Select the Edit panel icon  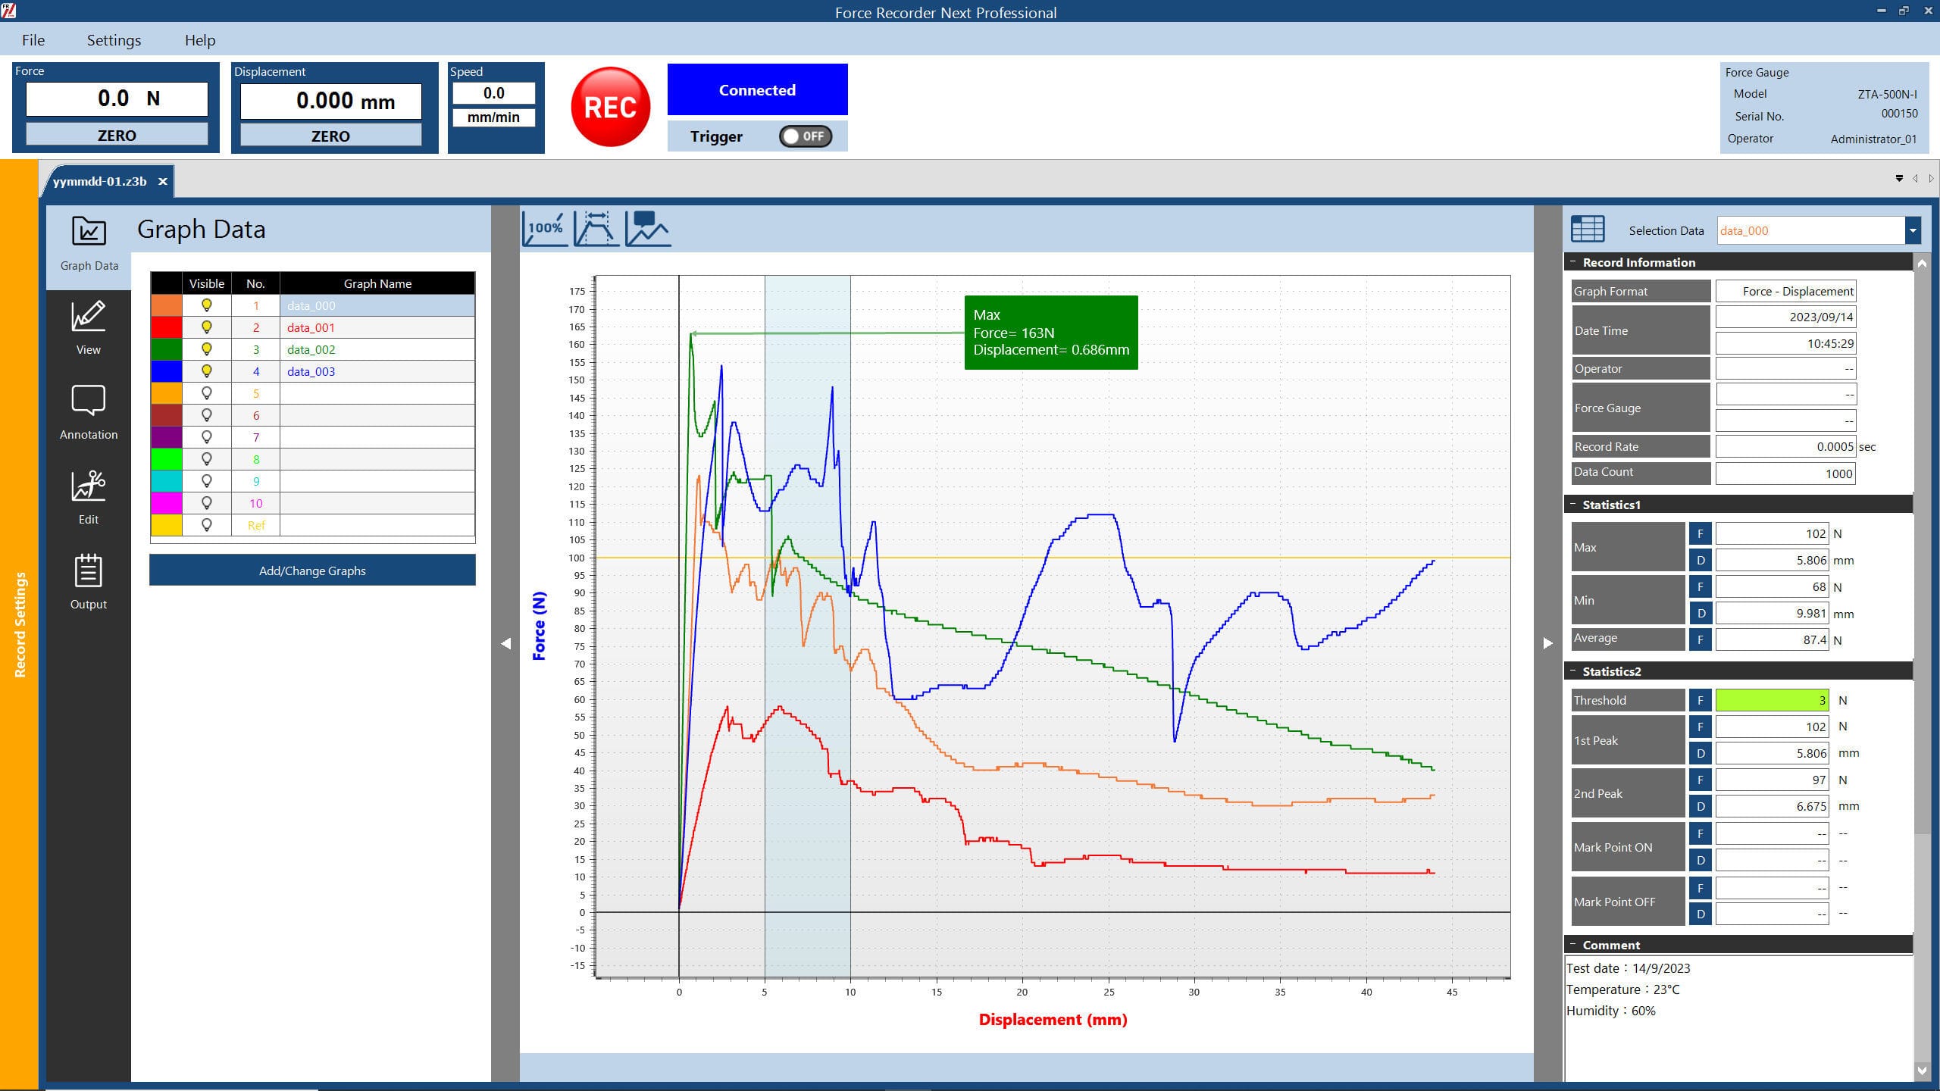tap(88, 496)
